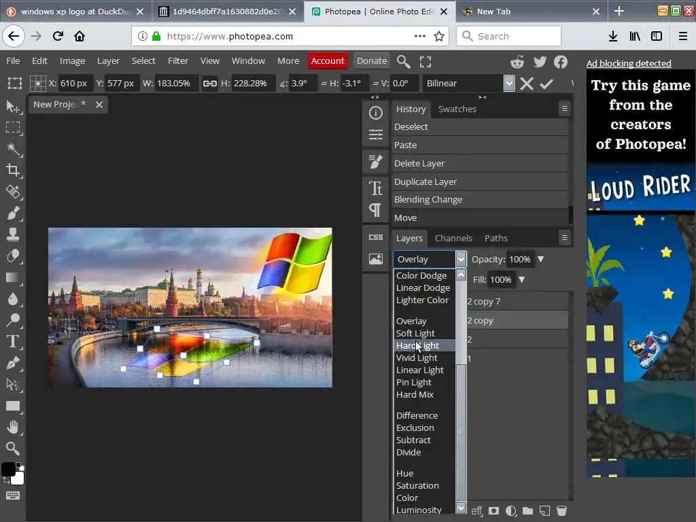Viewport: 696px width, 522px height.
Task: Confirm the transform with checkmark
Action: [546, 84]
